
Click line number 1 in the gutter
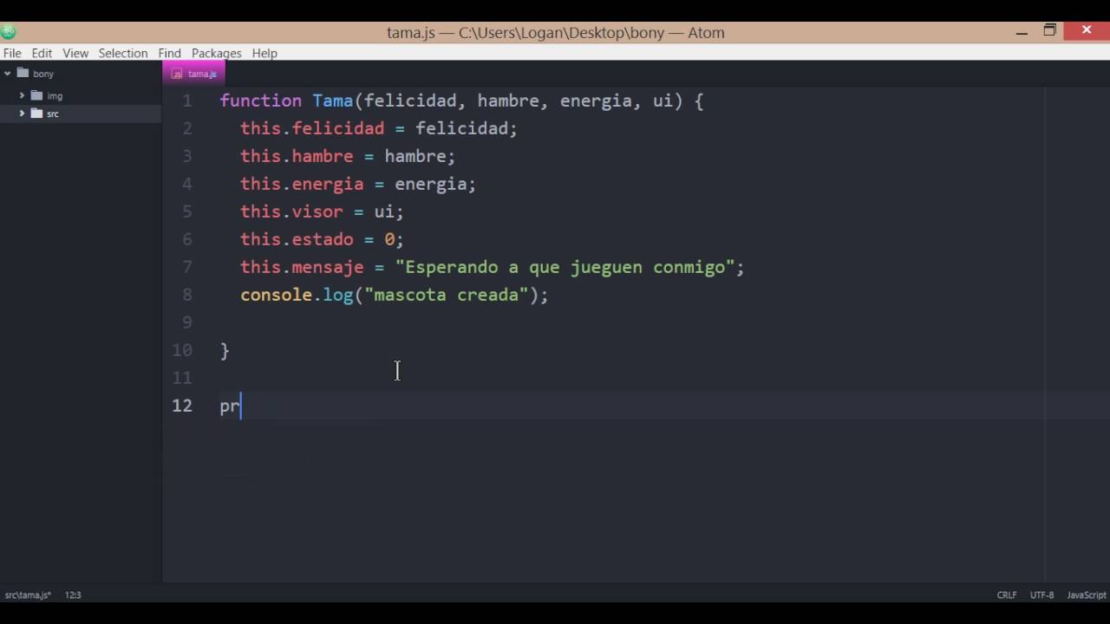point(186,101)
